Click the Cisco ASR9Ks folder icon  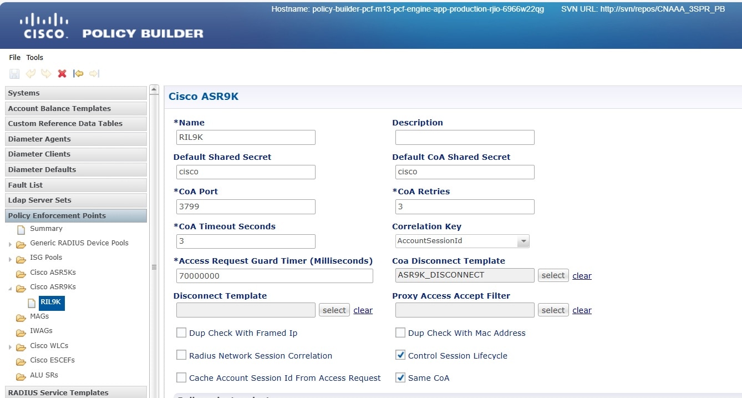click(21, 288)
